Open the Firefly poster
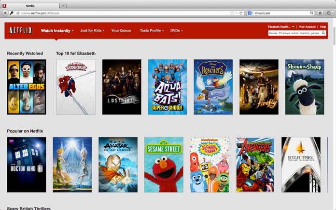The height and width of the screenshot is (210, 336). click(x=259, y=87)
